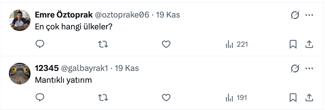Share Emre Öztoprak's tweet
The width and height of the screenshot is (325, 110).
pos(309,44)
